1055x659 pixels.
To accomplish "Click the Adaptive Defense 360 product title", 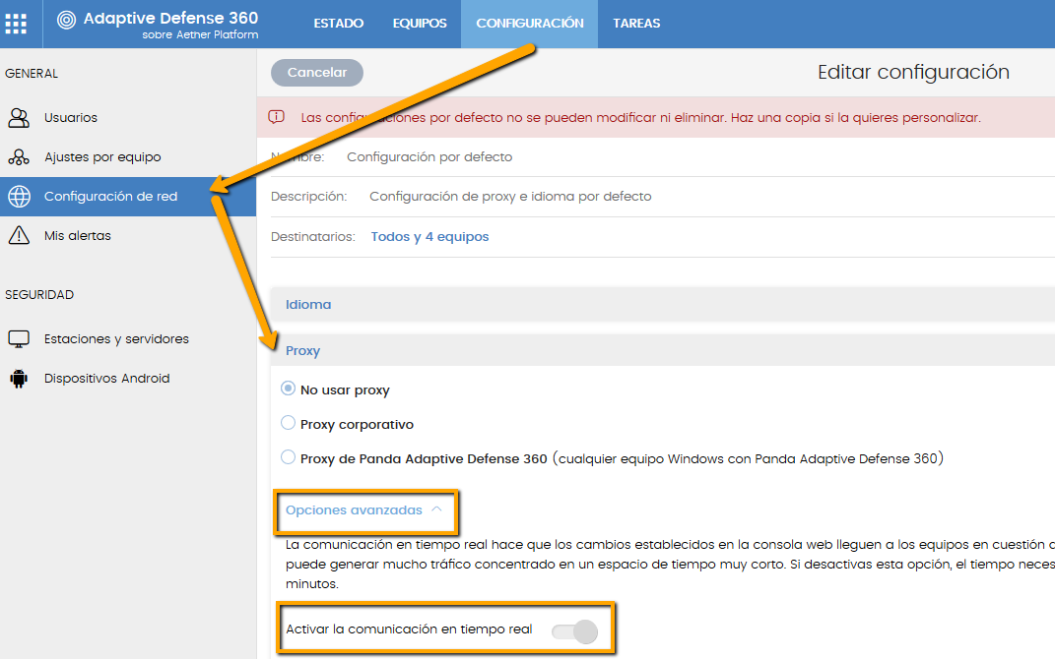I will coord(170,18).
